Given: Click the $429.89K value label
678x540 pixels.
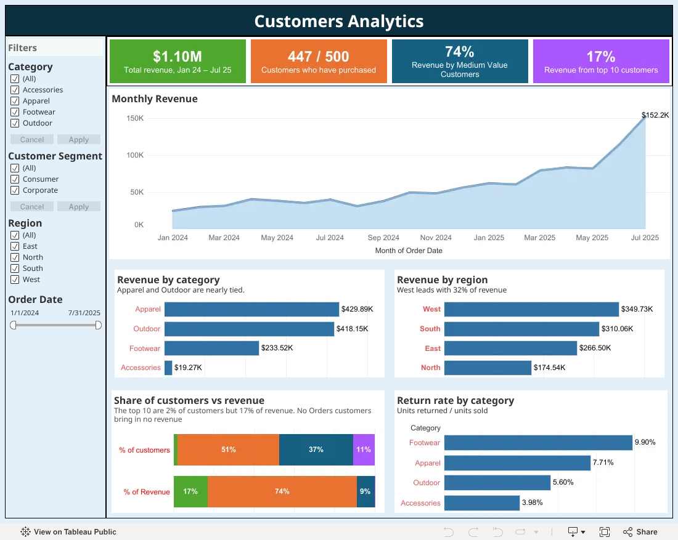Looking at the screenshot, I should coord(357,309).
